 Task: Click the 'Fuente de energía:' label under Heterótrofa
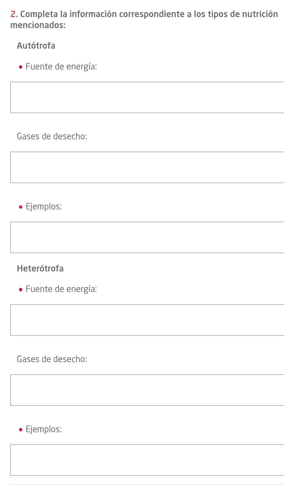(x=61, y=289)
